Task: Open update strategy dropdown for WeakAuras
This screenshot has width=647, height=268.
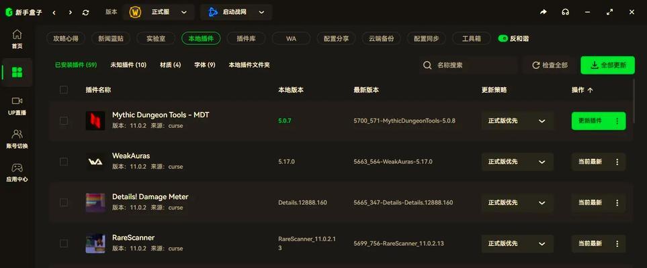Action: 517,161
